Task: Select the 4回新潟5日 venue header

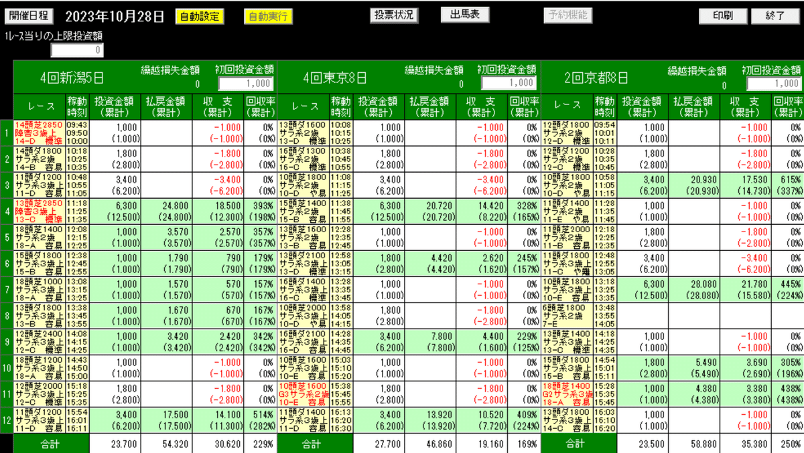Action: (x=72, y=78)
